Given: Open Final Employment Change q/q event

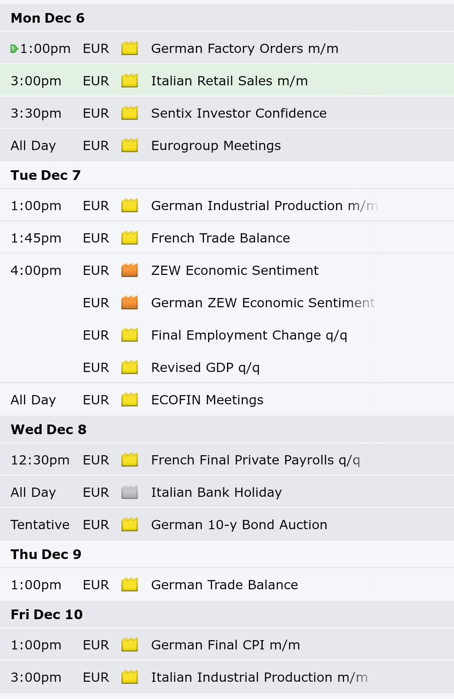Looking at the screenshot, I should [x=227, y=335].
